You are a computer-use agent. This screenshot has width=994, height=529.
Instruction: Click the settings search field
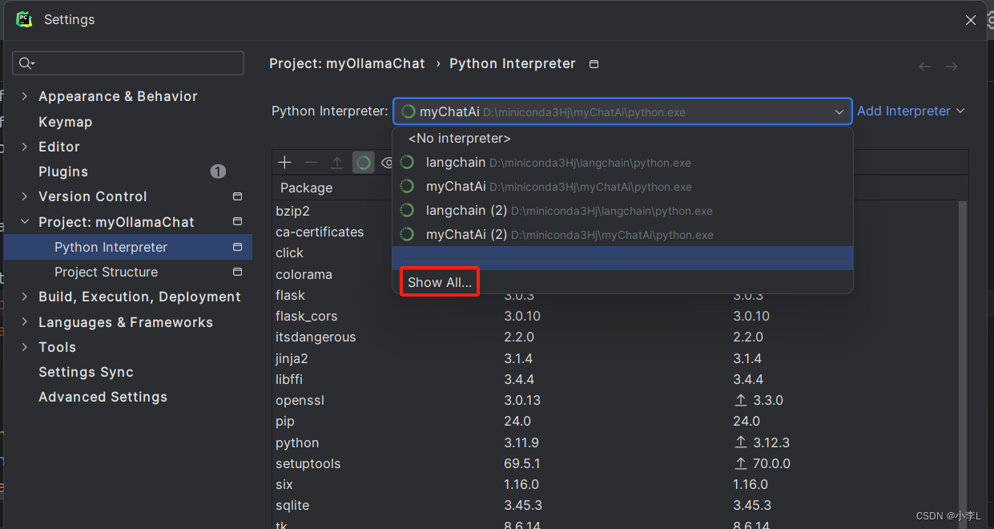pyautogui.click(x=128, y=63)
